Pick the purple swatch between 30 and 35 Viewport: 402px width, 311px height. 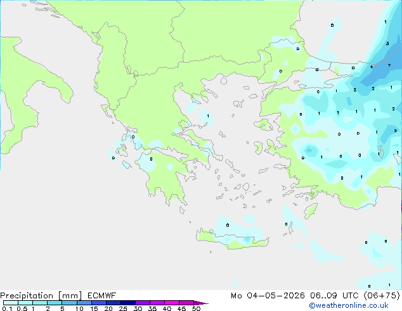click(x=142, y=303)
